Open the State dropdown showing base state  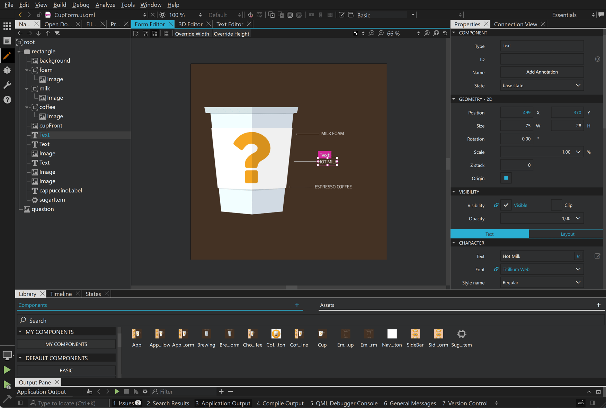pyautogui.click(x=542, y=85)
